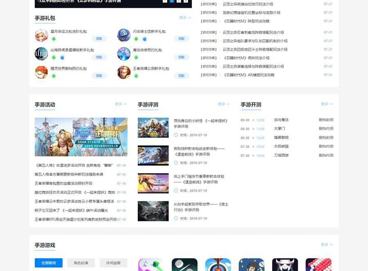
Task: Click Apple icon under 山海异闻录星耀版新手礼包
Action: pyautogui.click(x=62, y=58)
